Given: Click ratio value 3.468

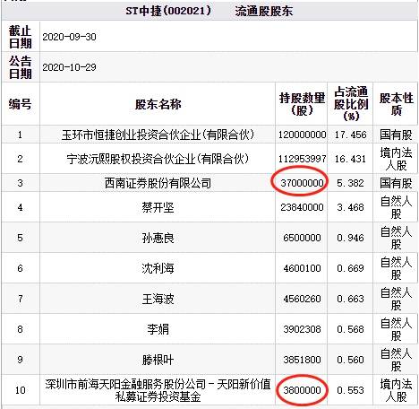Looking at the screenshot, I should (x=350, y=207).
